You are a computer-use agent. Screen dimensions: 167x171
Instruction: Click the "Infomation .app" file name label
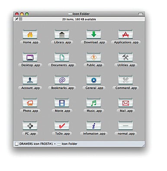coord(94,134)
